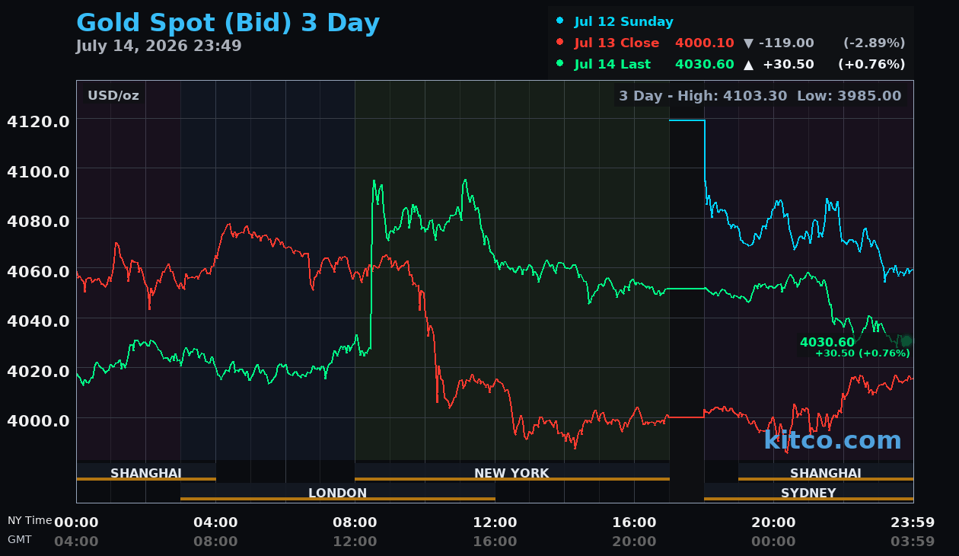
Task: Click the Jul 13 Close value 4000.10
Action: [704, 43]
